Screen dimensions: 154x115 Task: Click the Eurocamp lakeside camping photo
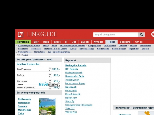(47, 107)
